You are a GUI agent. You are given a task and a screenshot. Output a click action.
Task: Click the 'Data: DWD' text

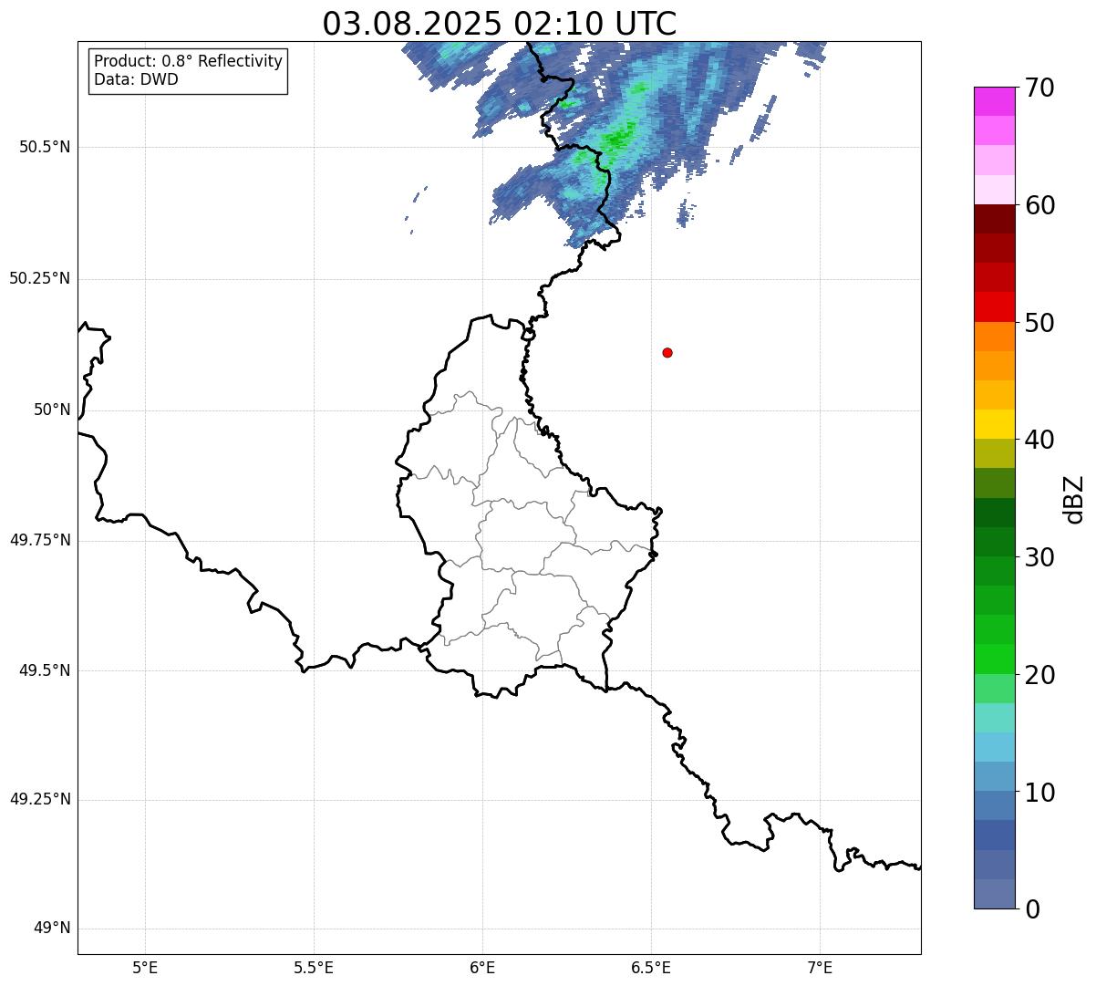pos(136,79)
